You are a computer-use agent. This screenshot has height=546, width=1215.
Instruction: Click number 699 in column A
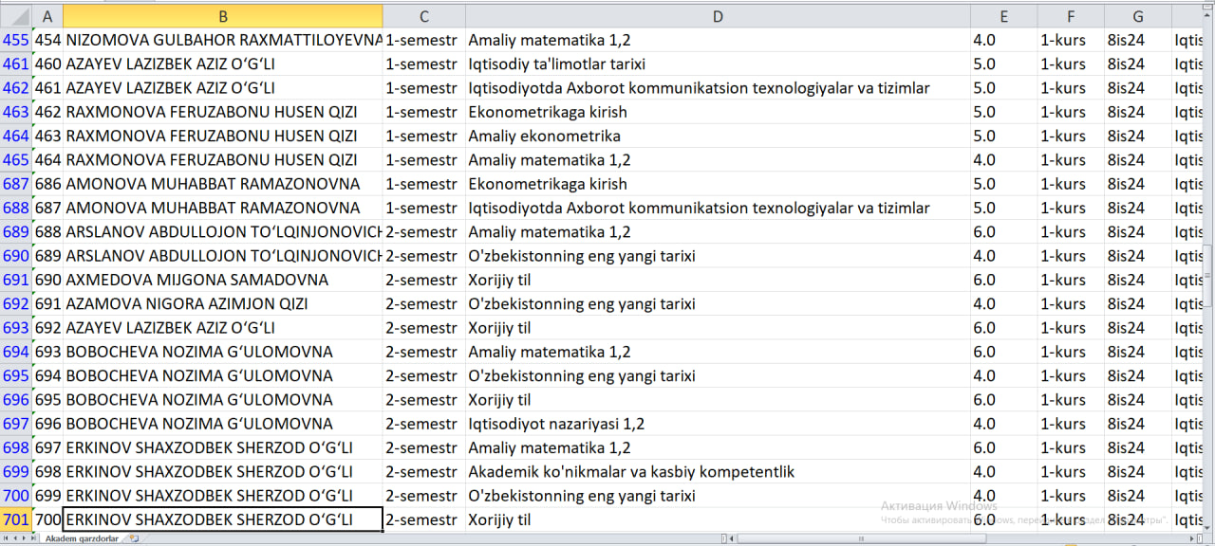(x=47, y=496)
